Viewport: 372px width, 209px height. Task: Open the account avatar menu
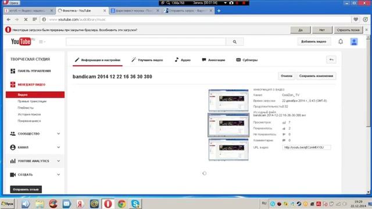[354, 42]
